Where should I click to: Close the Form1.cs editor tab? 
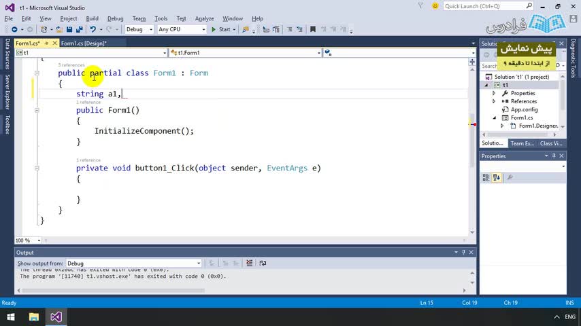pos(55,43)
